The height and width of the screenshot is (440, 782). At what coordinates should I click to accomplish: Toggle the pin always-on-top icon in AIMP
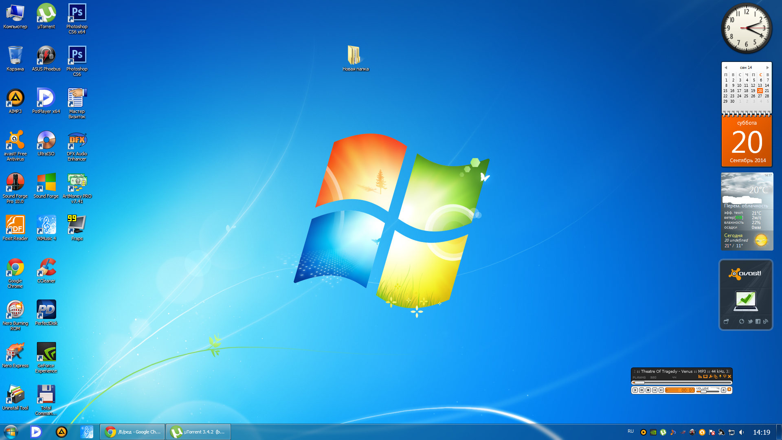click(720, 376)
